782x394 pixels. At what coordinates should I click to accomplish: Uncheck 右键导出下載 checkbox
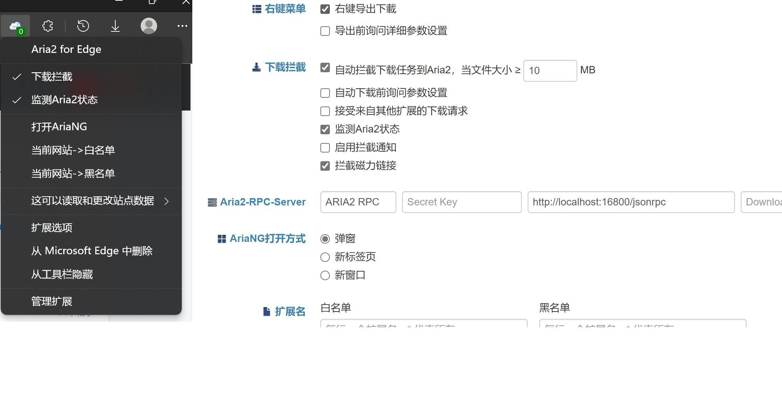click(325, 9)
